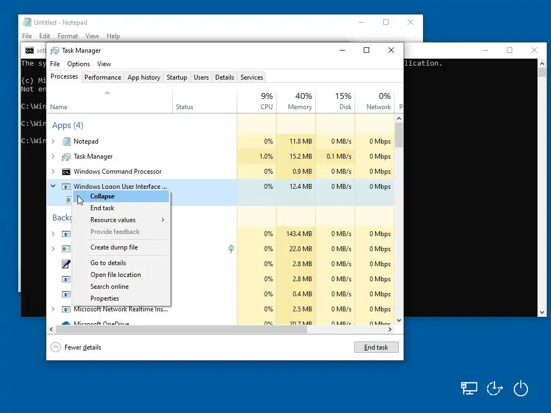551x413 pixels.
Task: Sort by Memory column header
Action: (x=296, y=102)
